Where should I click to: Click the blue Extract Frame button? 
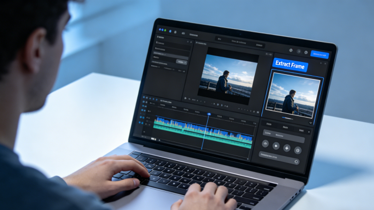(290, 65)
